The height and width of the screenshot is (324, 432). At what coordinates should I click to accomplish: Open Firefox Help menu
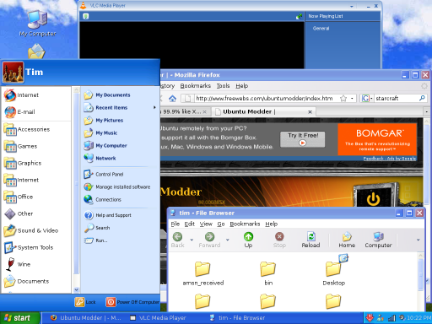tap(241, 86)
